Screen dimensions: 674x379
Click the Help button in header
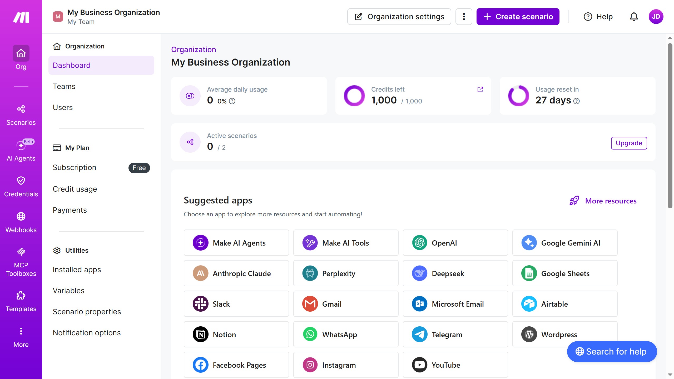tap(598, 17)
